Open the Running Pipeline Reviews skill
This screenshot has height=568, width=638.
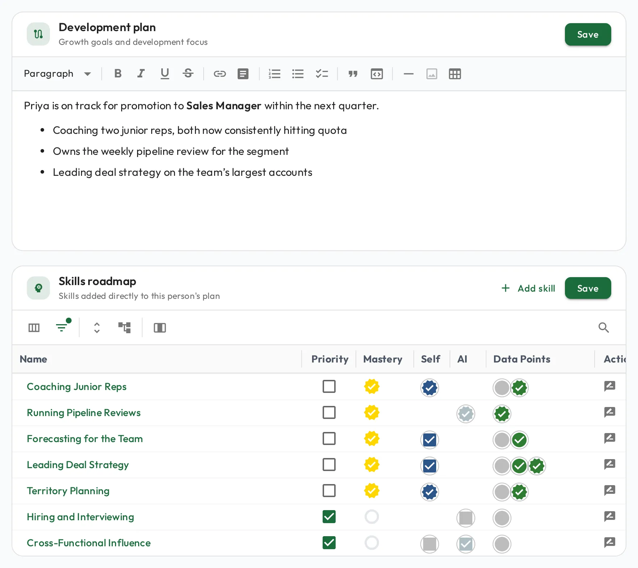tap(84, 413)
